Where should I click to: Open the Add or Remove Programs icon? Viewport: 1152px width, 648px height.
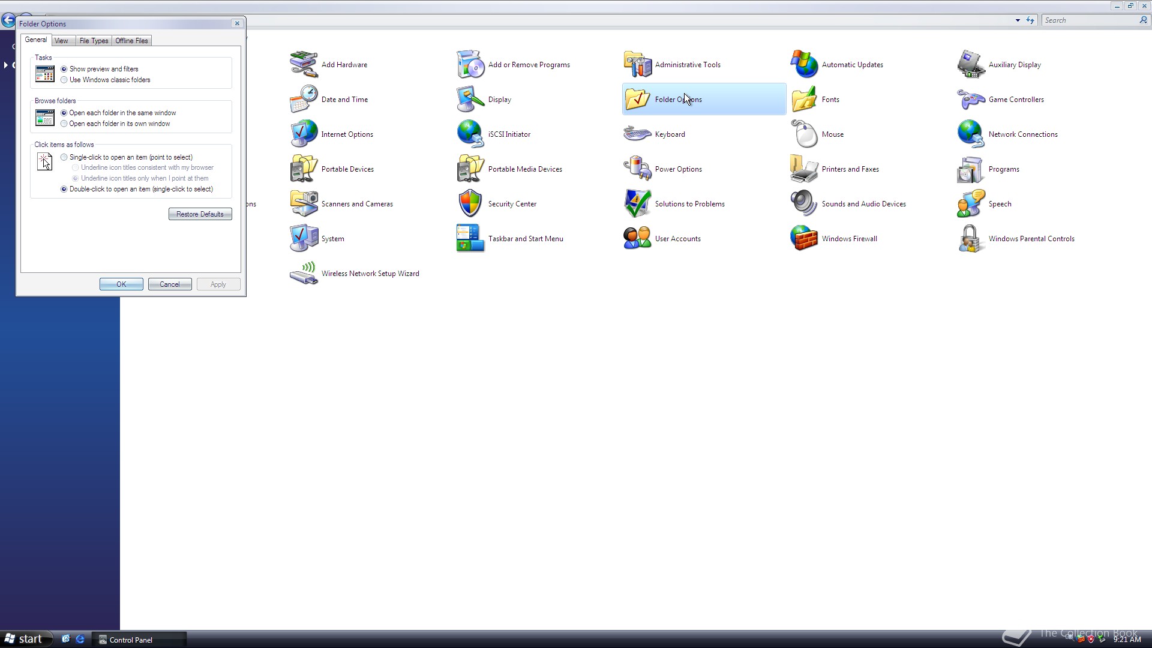pyautogui.click(x=470, y=65)
